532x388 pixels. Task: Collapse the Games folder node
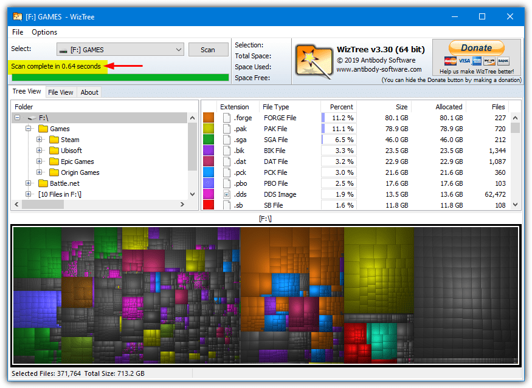click(x=28, y=129)
